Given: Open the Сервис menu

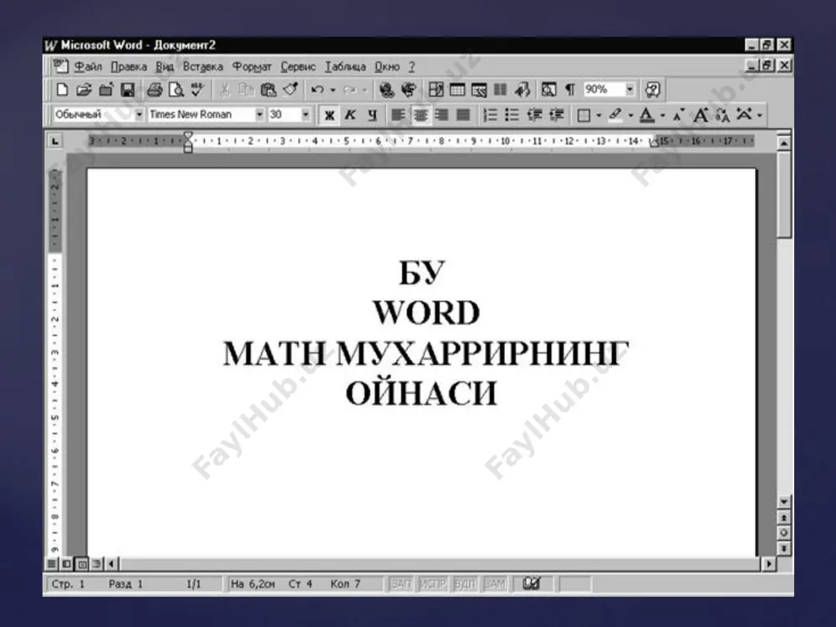Looking at the screenshot, I should coord(298,67).
